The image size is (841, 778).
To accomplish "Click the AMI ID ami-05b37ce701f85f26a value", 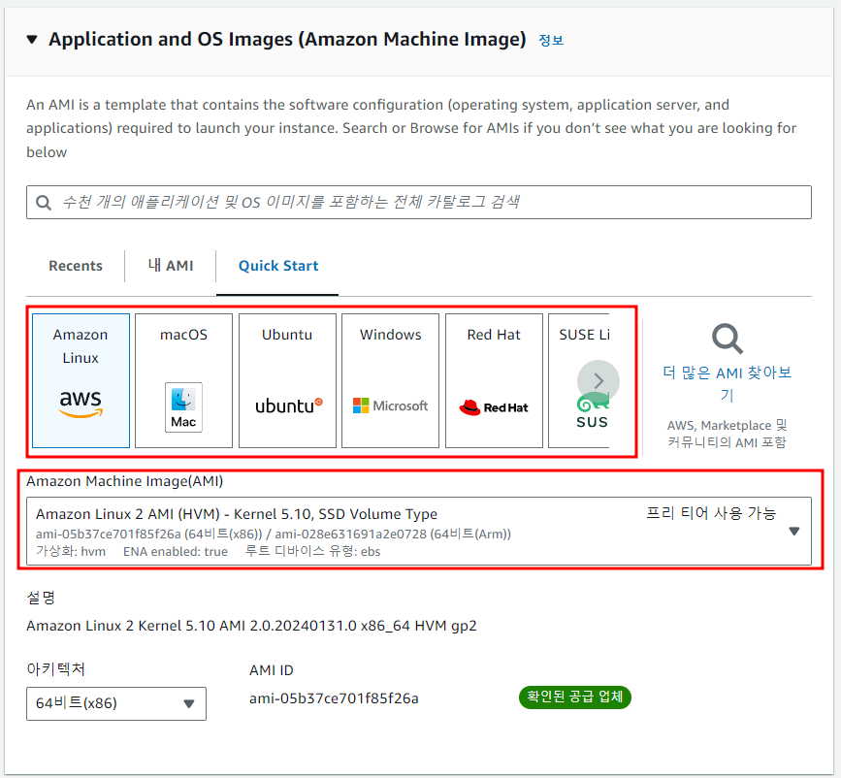I will [334, 698].
